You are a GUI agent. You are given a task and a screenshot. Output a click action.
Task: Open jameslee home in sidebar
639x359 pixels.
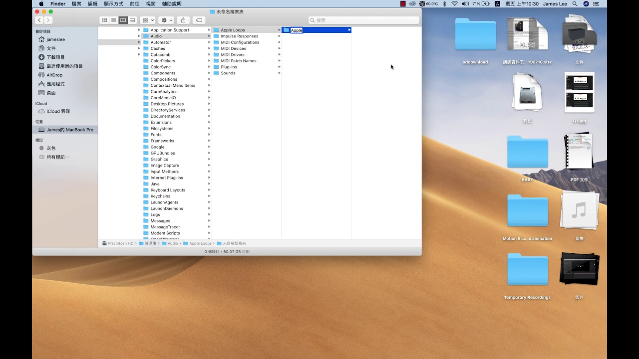[65, 39]
